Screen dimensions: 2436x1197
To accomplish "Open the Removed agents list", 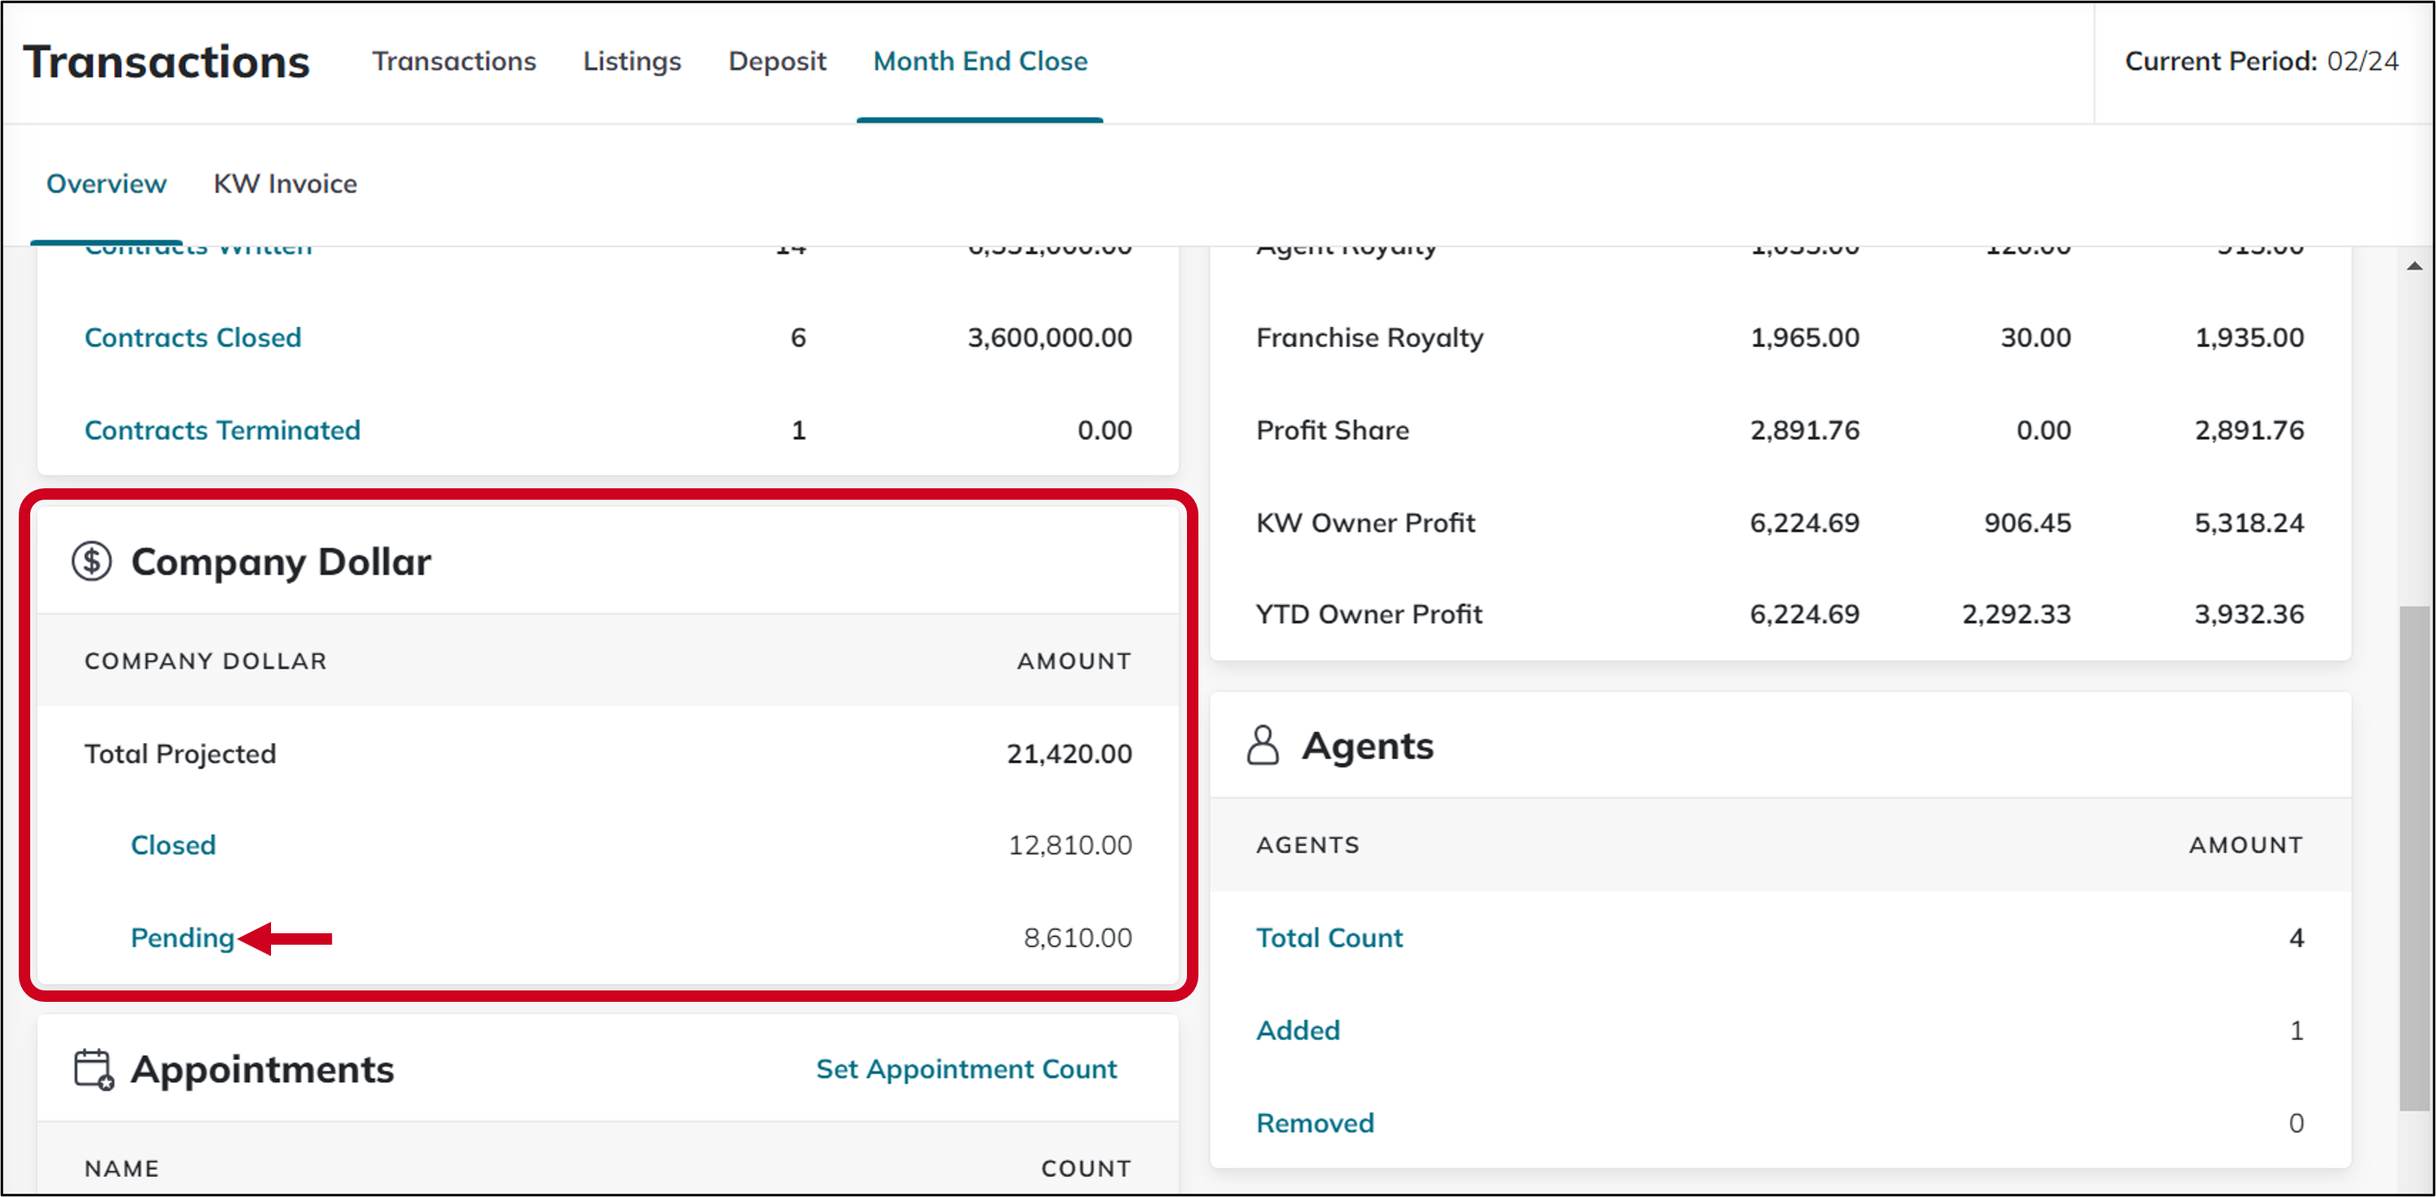I will pyautogui.click(x=1314, y=1123).
